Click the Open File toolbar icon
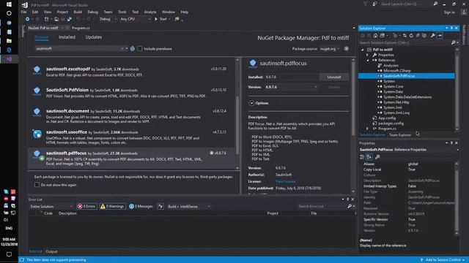 (x=56, y=19)
